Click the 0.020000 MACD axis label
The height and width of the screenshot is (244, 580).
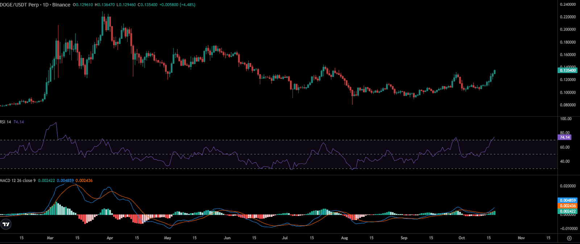click(x=568, y=186)
